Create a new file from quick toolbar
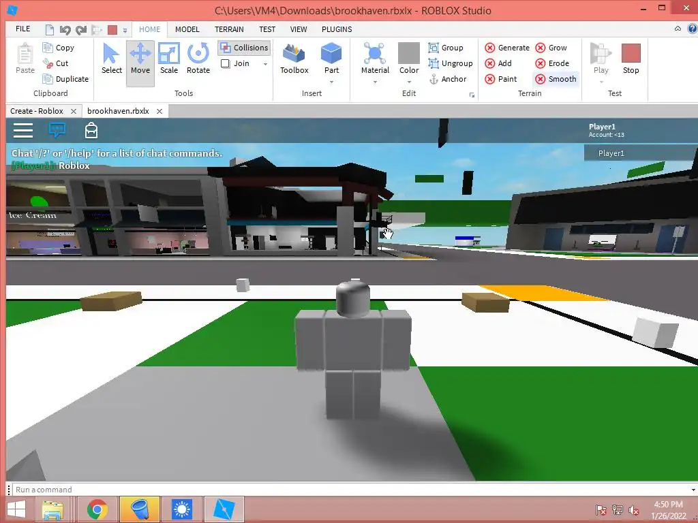 point(49,29)
